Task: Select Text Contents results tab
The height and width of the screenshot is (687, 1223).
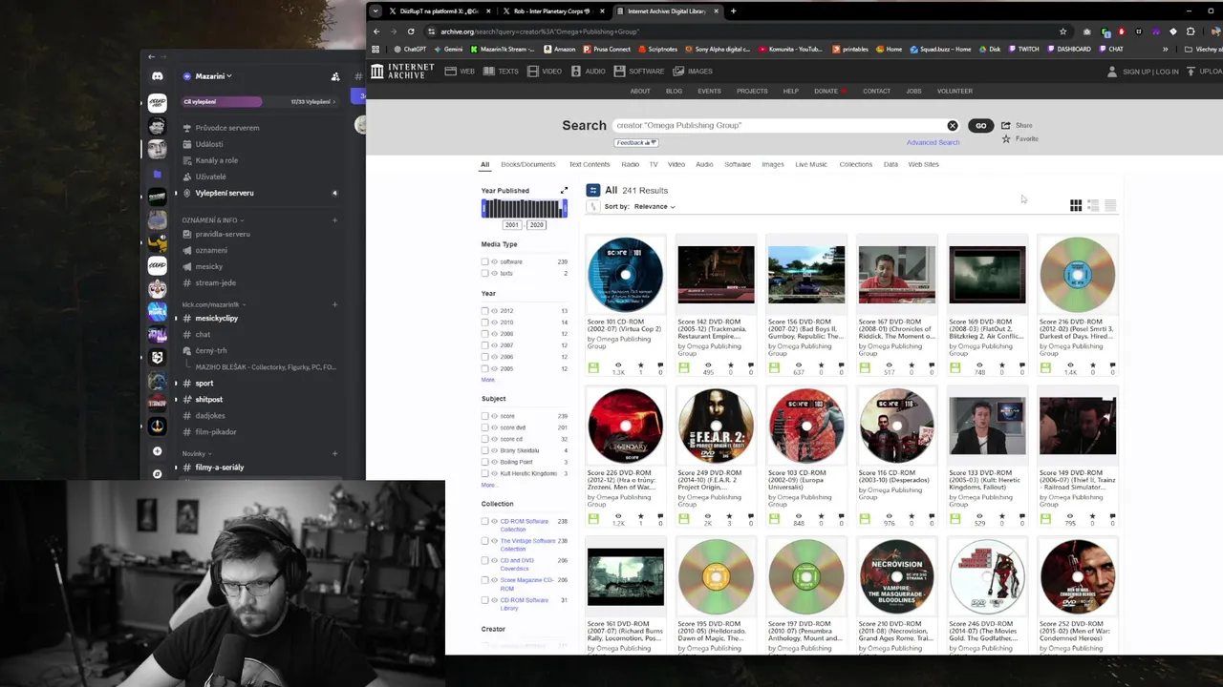Action: point(590,164)
